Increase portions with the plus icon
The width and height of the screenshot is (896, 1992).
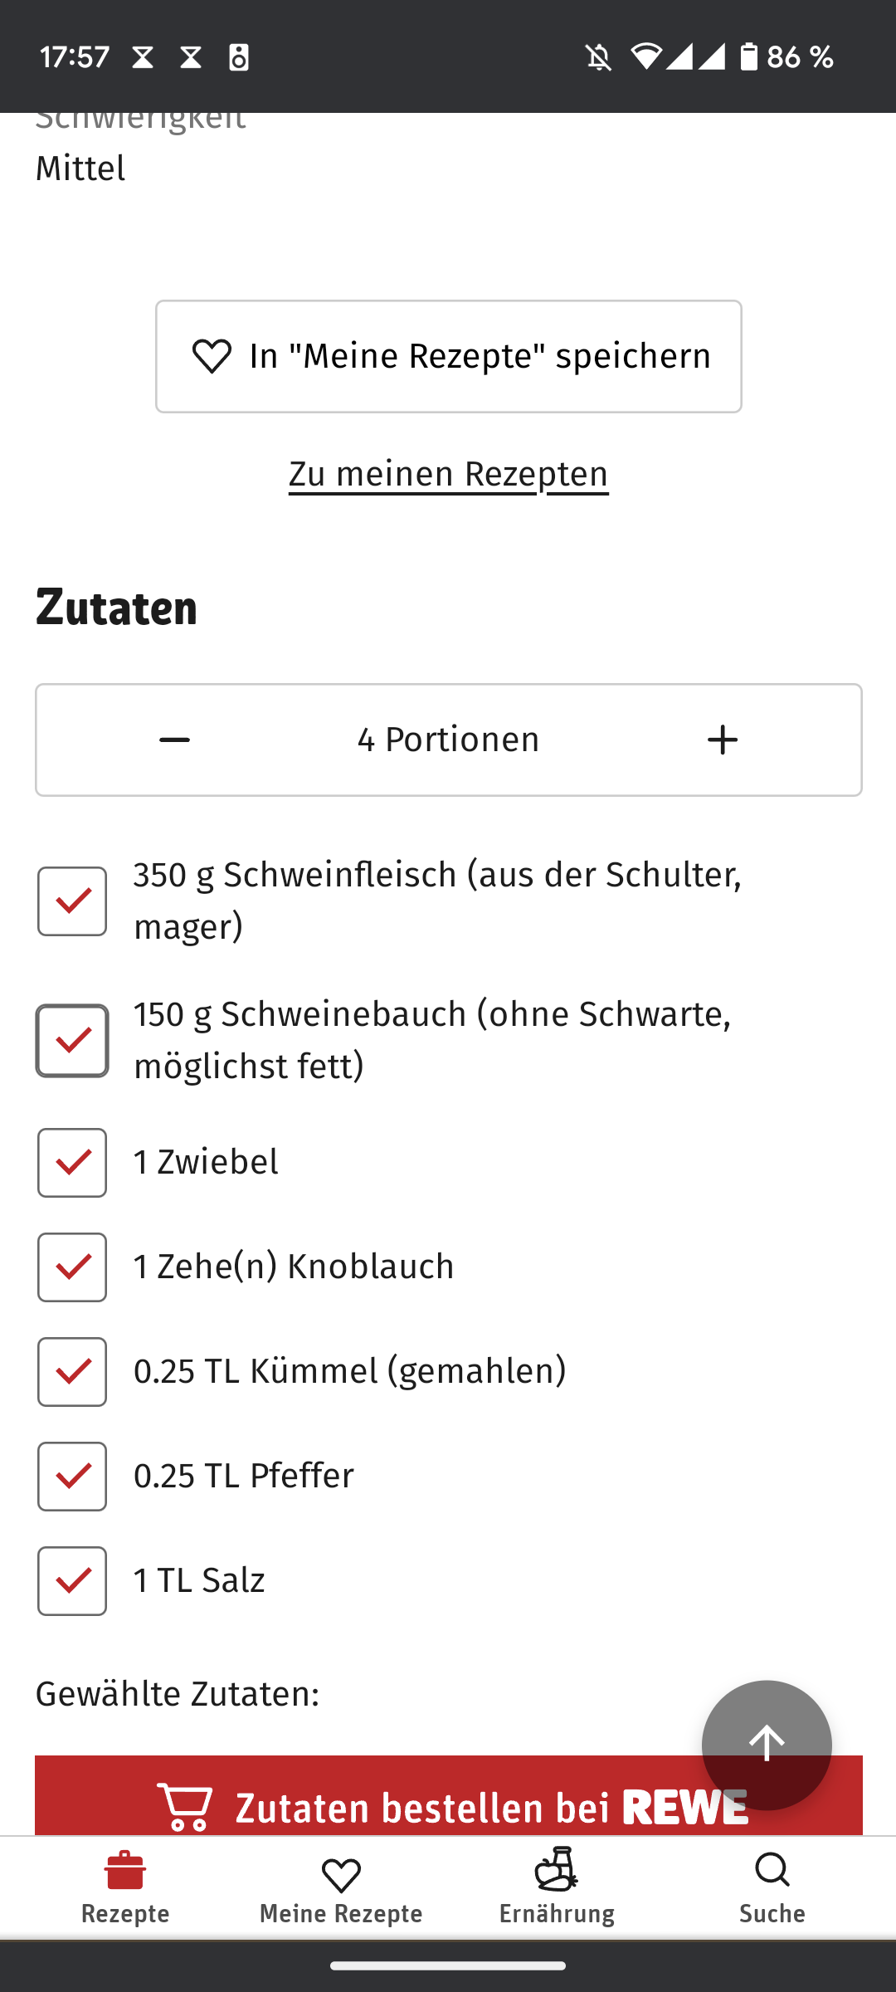click(x=723, y=740)
